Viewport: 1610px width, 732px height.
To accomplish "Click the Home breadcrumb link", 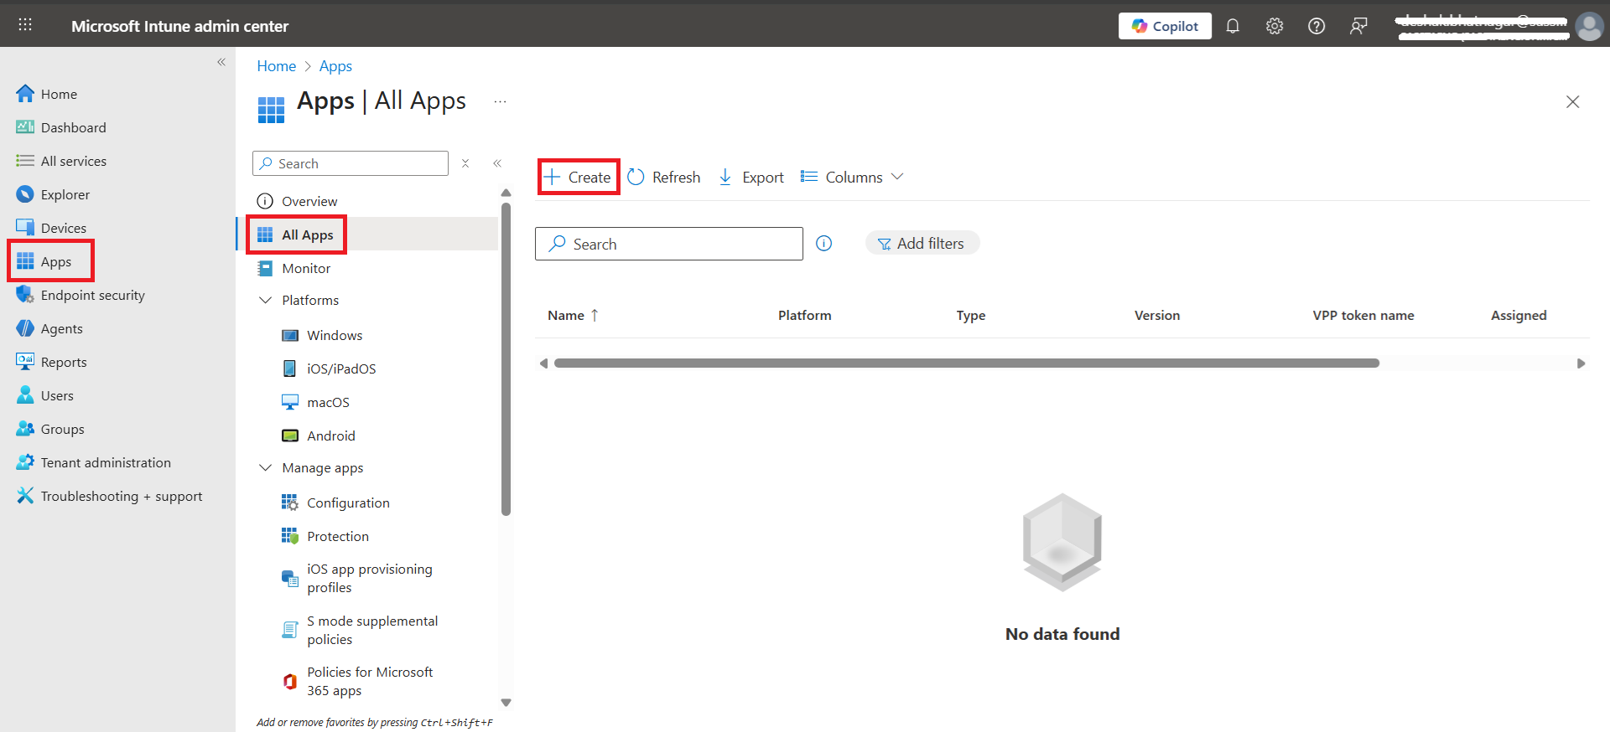I will coord(276,66).
